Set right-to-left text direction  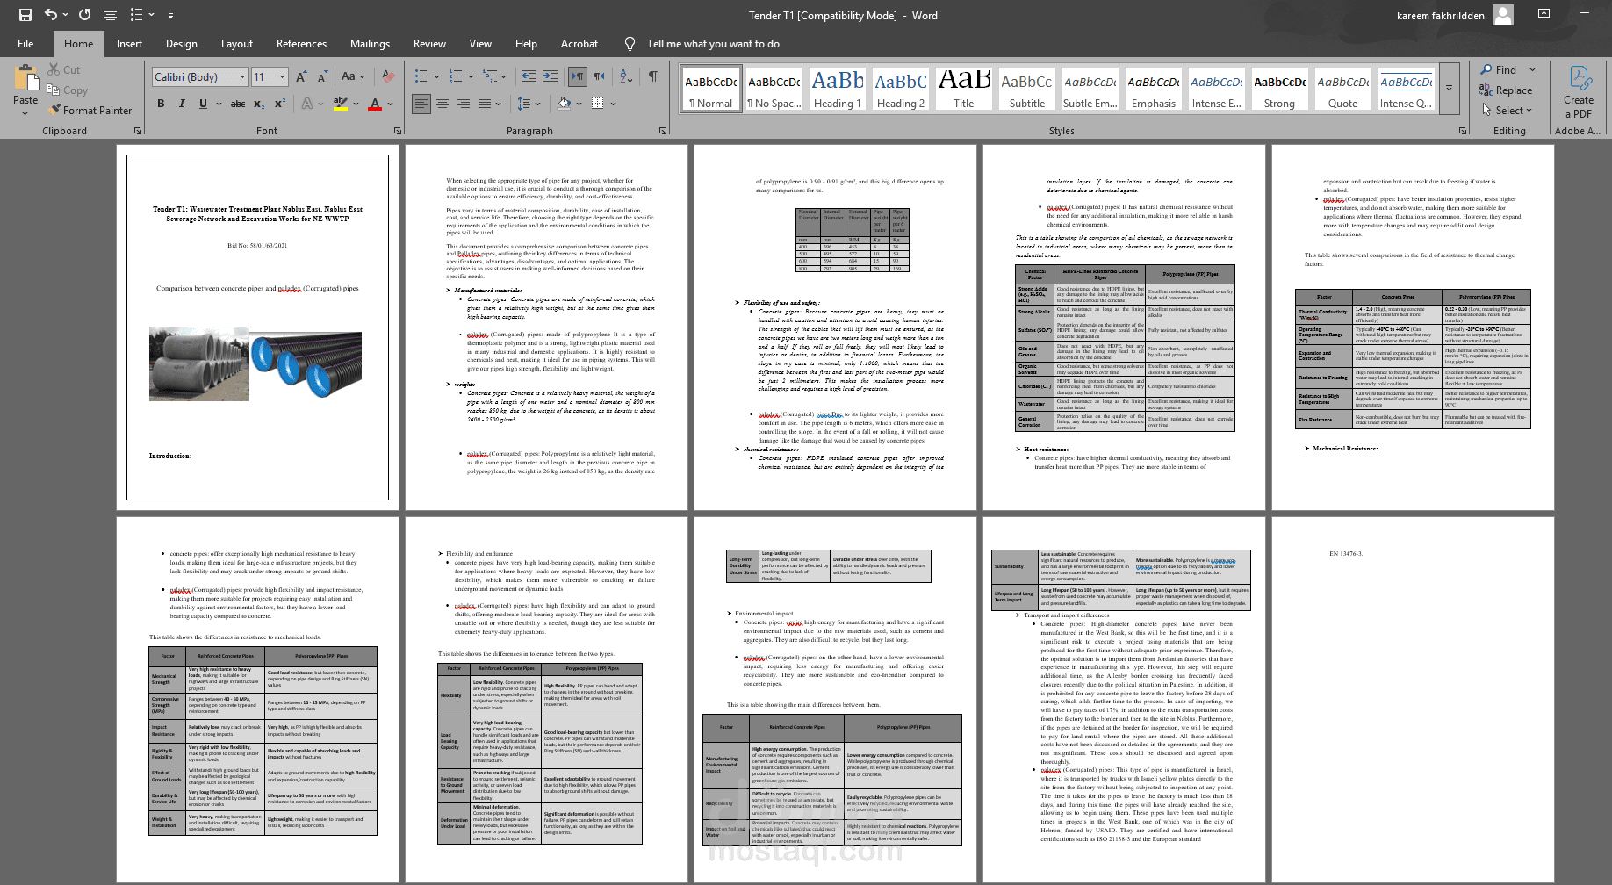599,77
